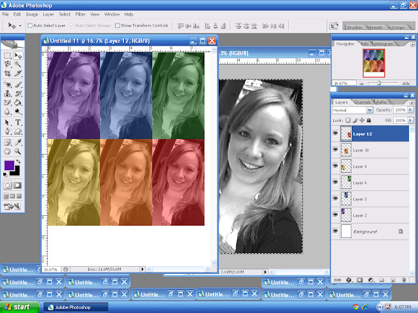Open the Opacity slider arrow

411,110
